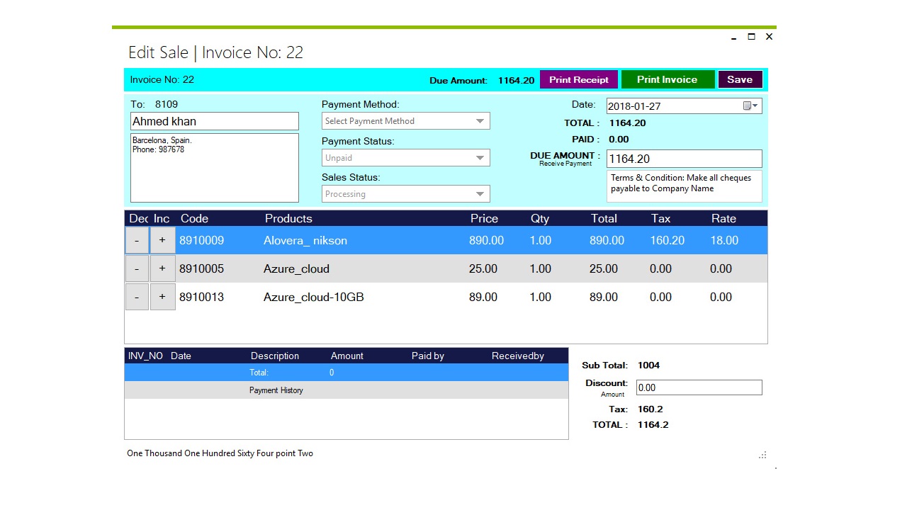Click the Discount Amount input box

click(x=699, y=387)
